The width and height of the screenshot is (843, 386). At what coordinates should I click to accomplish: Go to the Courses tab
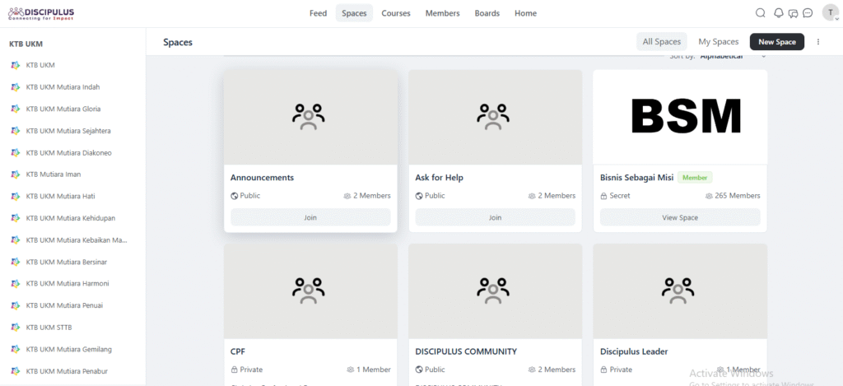click(396, 13)
